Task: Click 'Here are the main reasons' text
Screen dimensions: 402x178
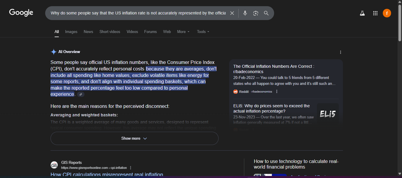Action: 110,106
